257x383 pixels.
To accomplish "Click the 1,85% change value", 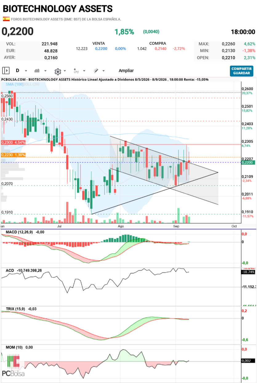I will click(124, 32).
